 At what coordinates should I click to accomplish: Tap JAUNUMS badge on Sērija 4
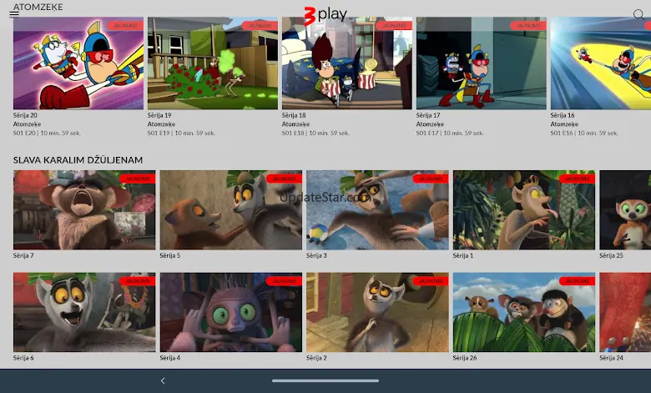pos(285,281)
